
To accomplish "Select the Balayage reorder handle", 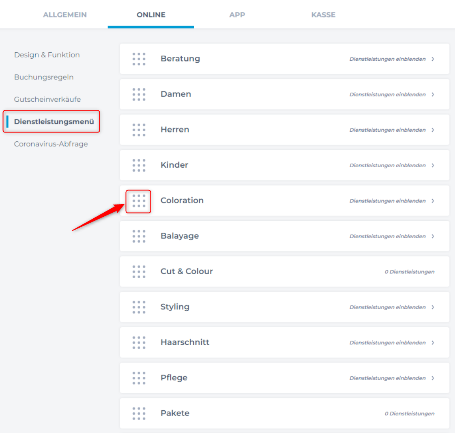I will point(139,236).
